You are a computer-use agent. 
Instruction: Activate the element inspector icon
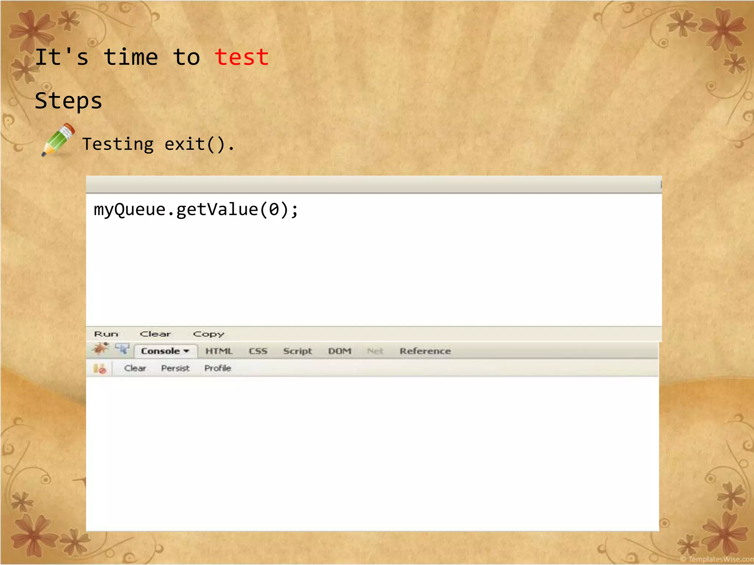click(x=122, y=349)
